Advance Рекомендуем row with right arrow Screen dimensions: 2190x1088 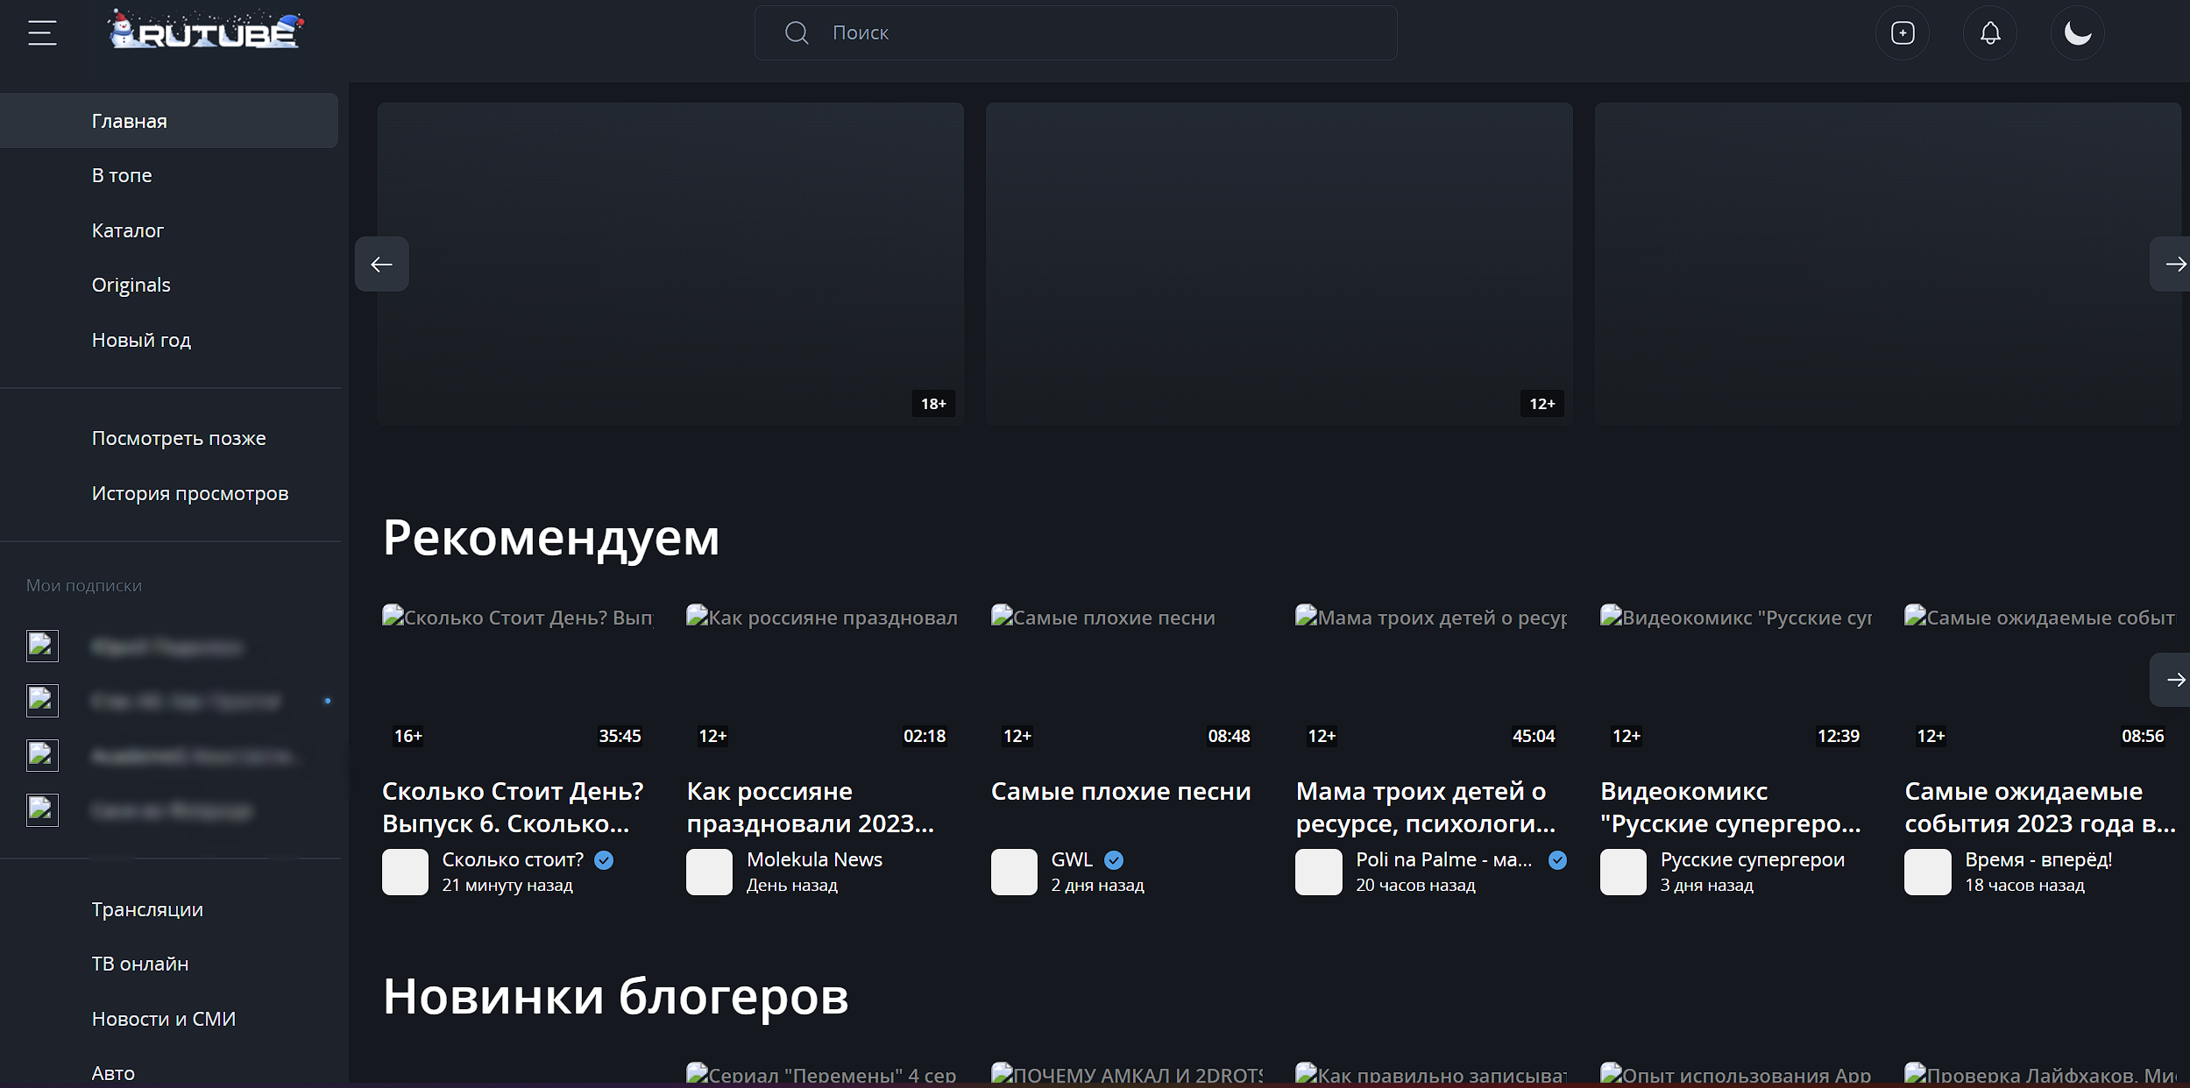pyautogui.click(x=2173, y=680)
